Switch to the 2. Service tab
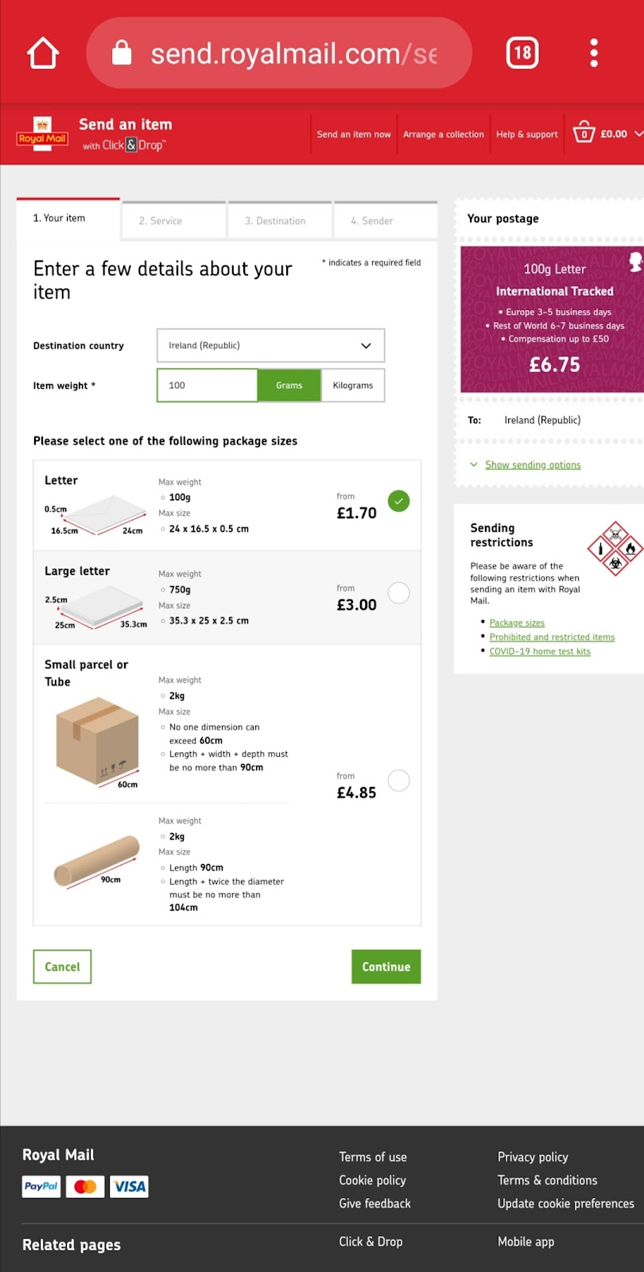 [173, 221]
